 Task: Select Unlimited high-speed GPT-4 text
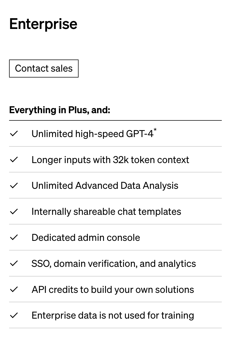click(x=92, y=134)
